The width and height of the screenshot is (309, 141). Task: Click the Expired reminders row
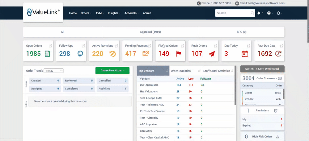click(262, 126)
